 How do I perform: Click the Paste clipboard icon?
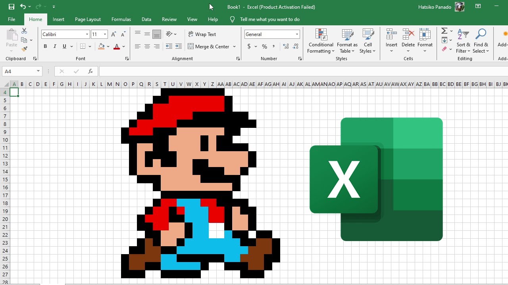(12, 35)
